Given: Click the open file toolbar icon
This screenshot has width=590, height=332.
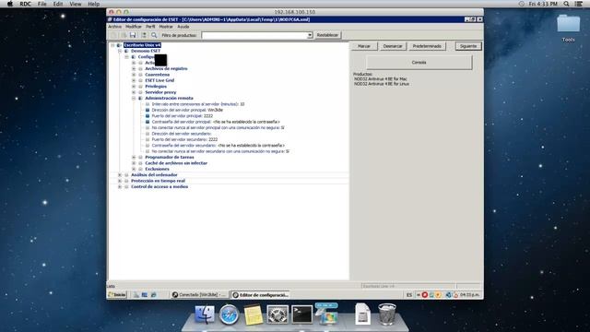Looking at the screenshot, I should tap(124, 35).
